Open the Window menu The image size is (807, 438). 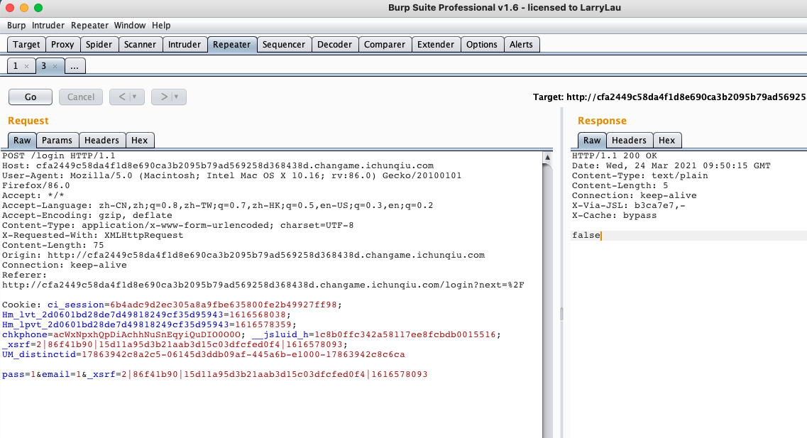[x=130, y=26]
